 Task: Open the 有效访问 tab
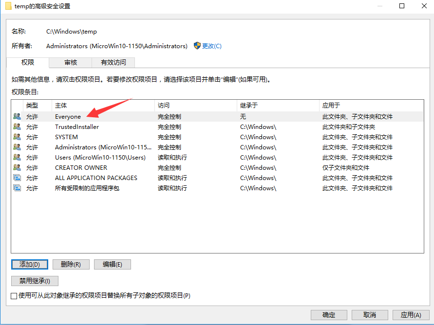(113, 62)
